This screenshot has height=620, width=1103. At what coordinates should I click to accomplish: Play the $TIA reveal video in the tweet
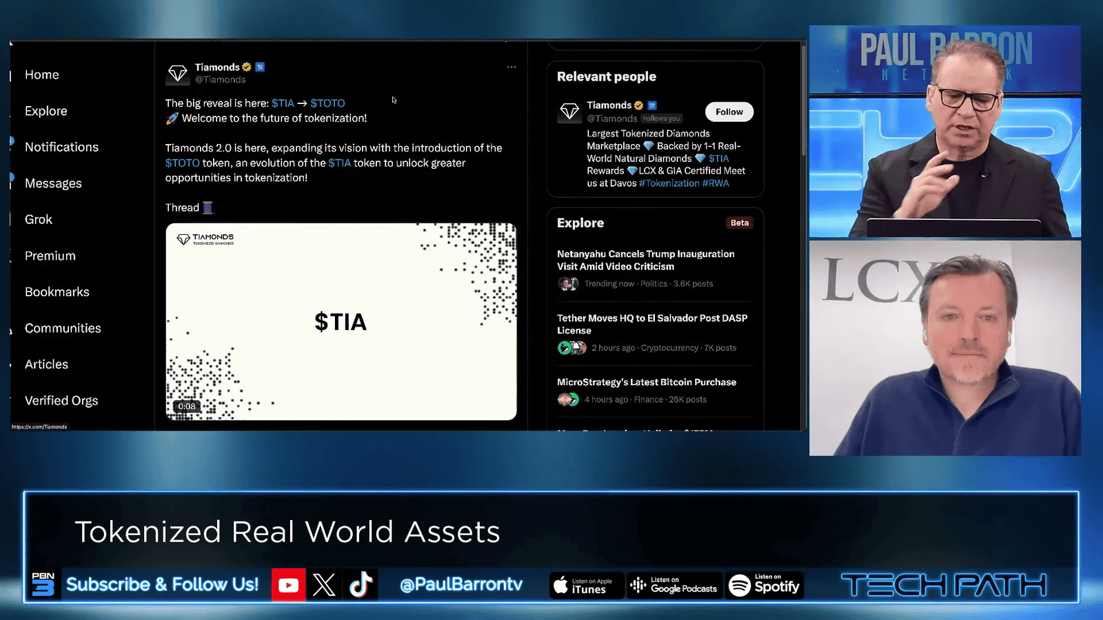point(340,321)
